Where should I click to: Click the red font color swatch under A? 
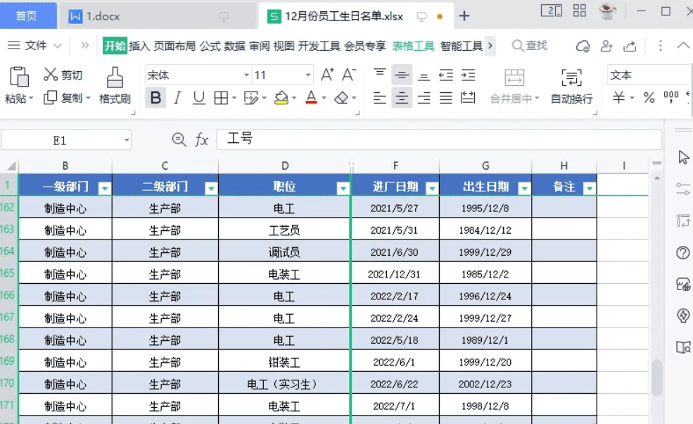pos(311,102)
